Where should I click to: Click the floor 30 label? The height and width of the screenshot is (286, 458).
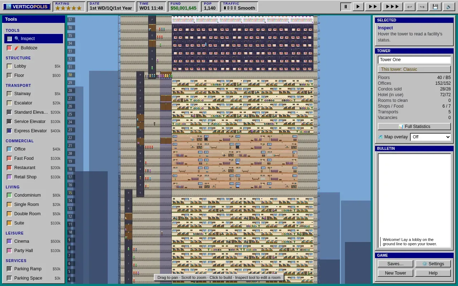[70, 75]
